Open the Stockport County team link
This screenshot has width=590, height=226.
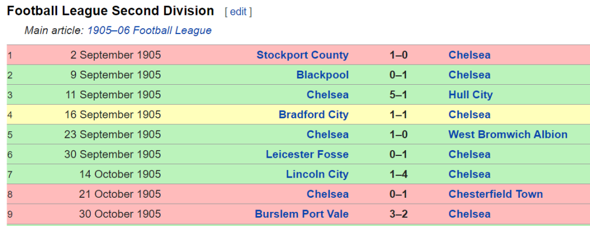pyautogui.click(x=303, y=55)
